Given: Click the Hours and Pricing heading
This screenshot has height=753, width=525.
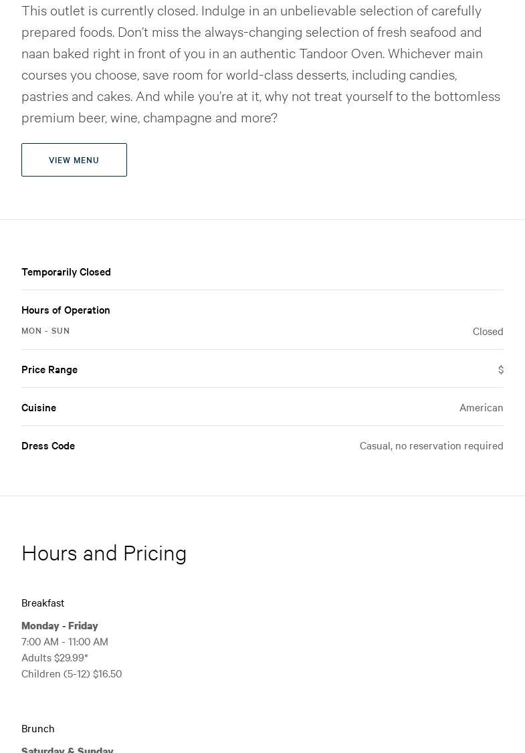Looking at the screenshot, I should click(x=104, y=552).
